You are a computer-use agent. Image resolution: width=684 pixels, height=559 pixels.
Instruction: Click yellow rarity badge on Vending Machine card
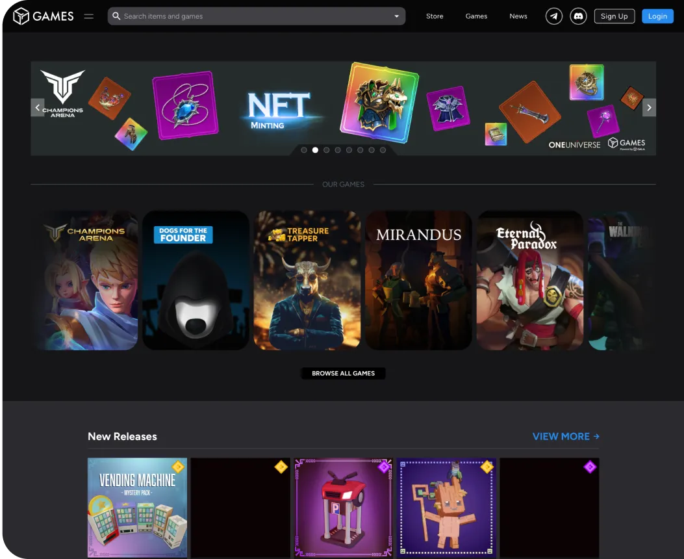point(178,467)
